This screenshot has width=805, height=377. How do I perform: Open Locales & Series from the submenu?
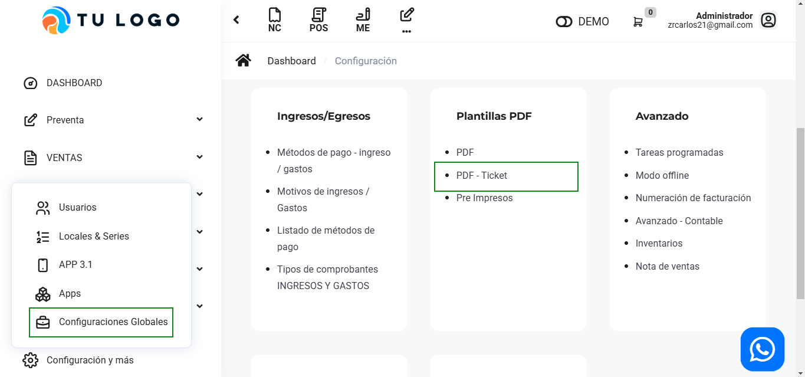(94, 237)
